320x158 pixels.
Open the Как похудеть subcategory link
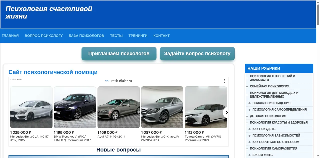point(264,129)
